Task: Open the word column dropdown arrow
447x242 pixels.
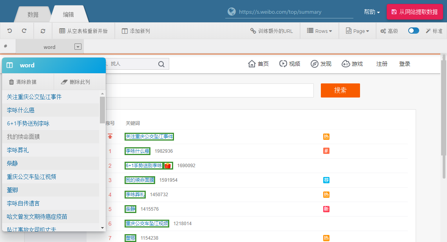Action: [x=78, y=47]
